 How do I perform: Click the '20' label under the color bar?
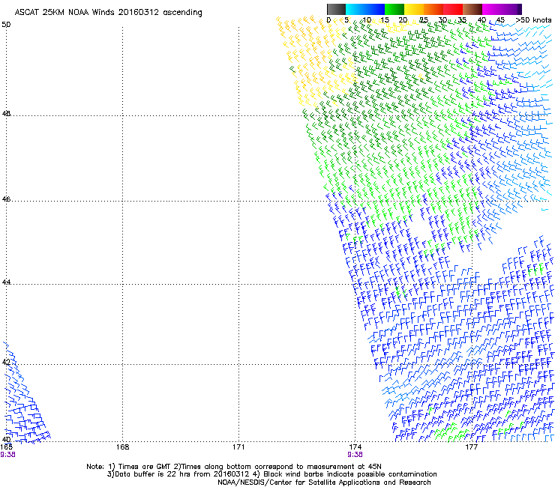coord(403,19)
